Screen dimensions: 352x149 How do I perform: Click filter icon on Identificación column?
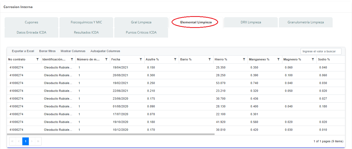(x=72, y=60)
